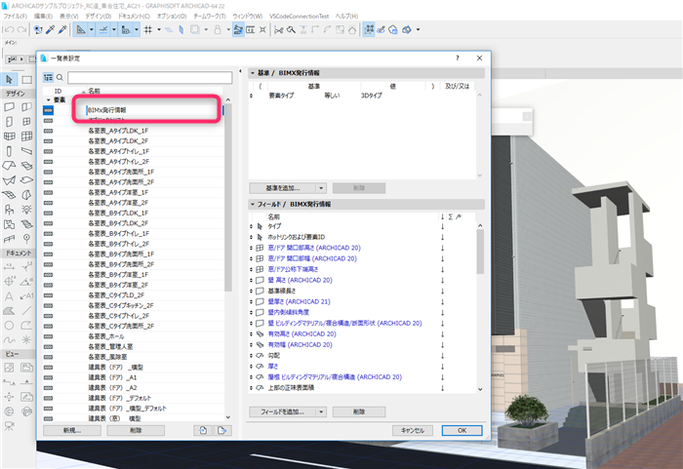Select the Lamp tool with light bulb icon
The width and height of the screenshot is (683, 469).
point(26,210)
